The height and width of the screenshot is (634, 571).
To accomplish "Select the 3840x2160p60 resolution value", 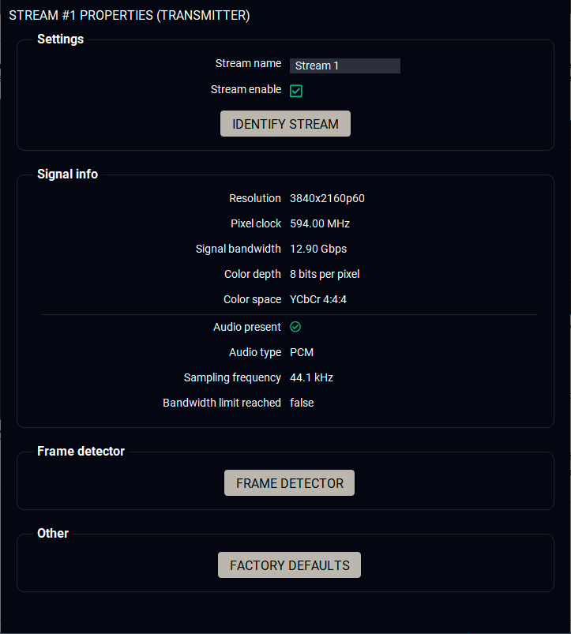I will 327,198.
